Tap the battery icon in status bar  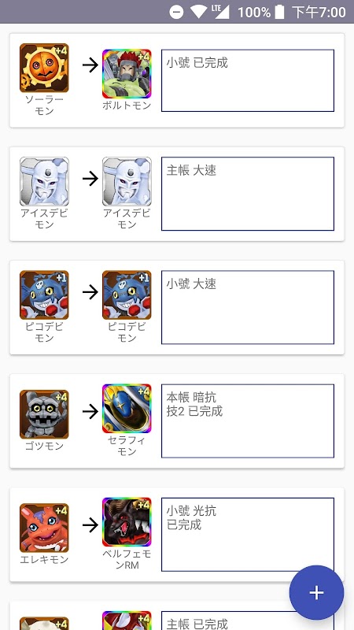point(280,12)
